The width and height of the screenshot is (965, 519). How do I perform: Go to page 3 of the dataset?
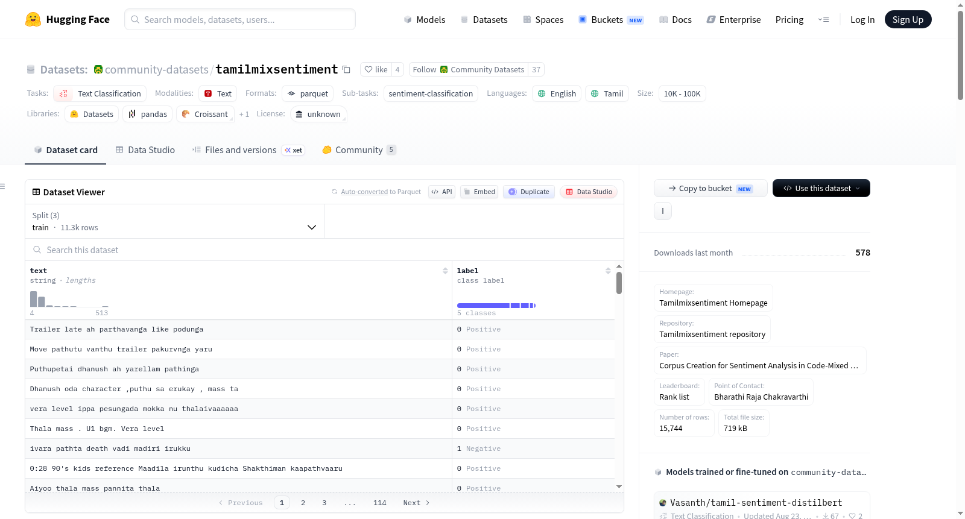[x=324, y=503]
